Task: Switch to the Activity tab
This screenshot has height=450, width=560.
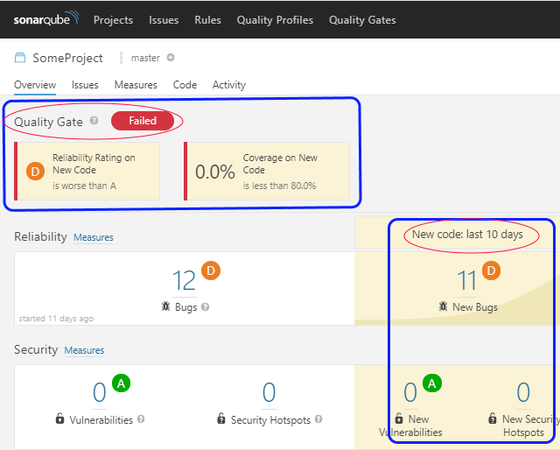Action: (228, 85)
